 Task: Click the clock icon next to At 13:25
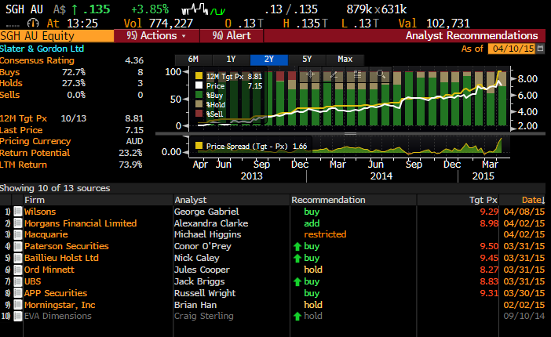pyautogui.click(x=33, y=24)
